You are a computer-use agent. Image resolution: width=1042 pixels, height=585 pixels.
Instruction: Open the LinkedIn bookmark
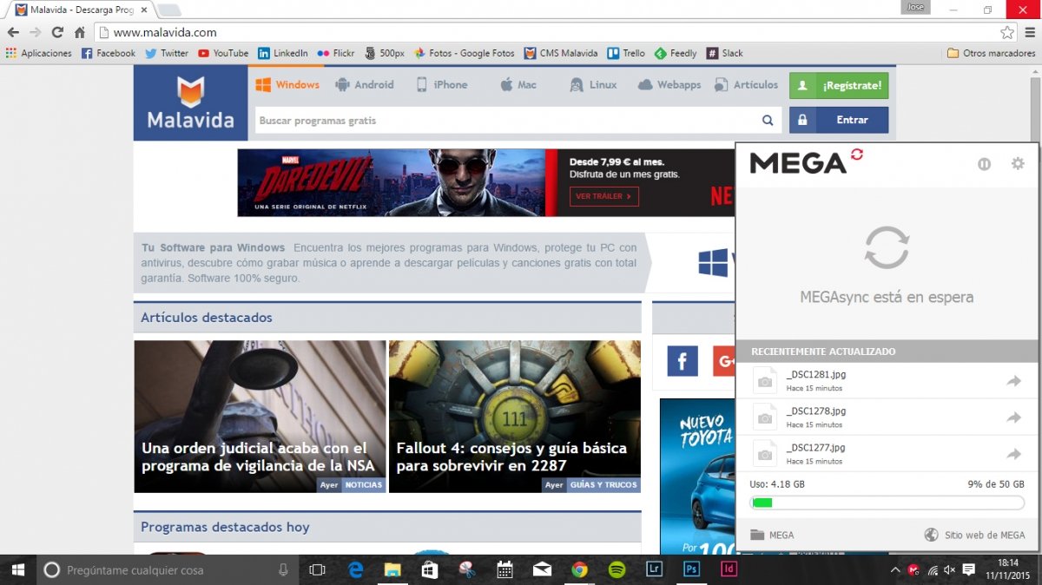(283, 53)
